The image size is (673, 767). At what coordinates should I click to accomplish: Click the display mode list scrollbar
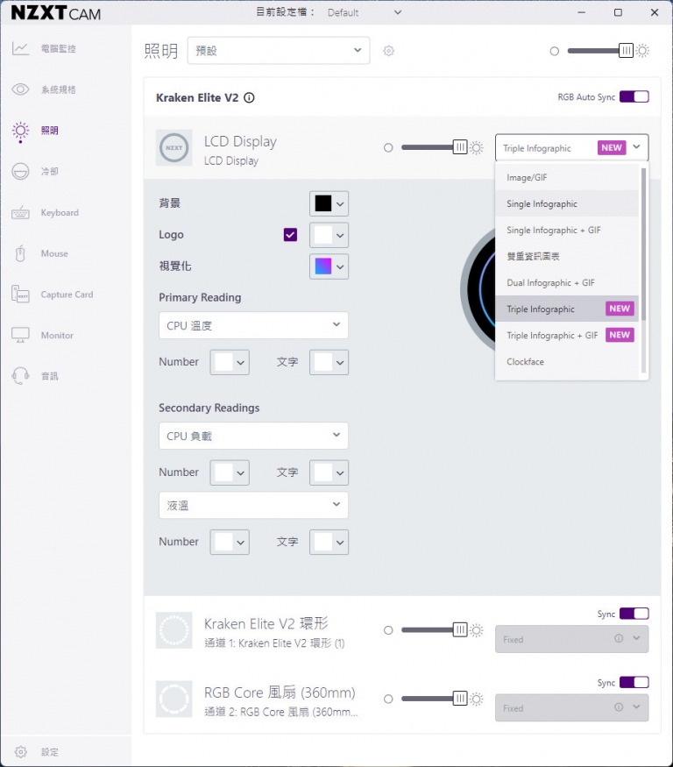644,245
